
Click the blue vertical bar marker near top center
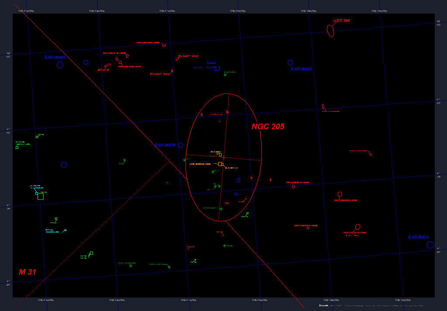pos(220,68)
